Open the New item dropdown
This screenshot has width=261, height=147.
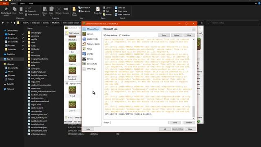coord(84,8)
